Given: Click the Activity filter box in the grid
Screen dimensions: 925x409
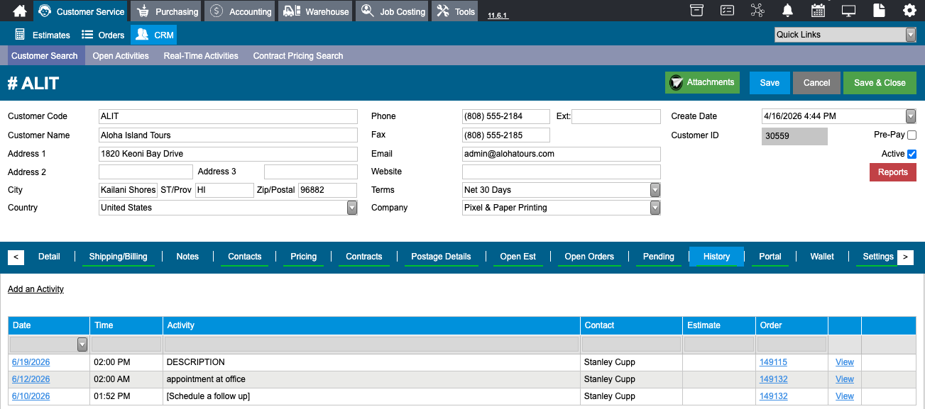Looking at the screenshot, I should [371, 344].
